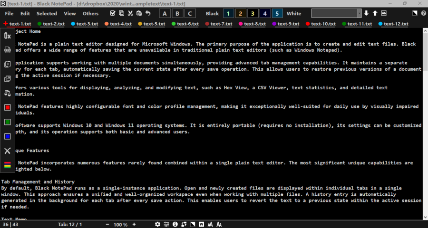
Task: Switch to the text-6.txt tab
Action: click(185, 24)
